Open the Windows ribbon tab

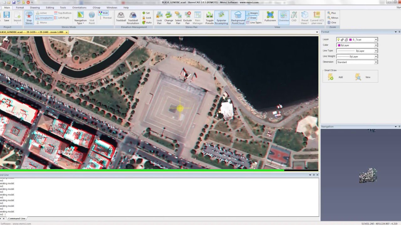pos(112,7)
